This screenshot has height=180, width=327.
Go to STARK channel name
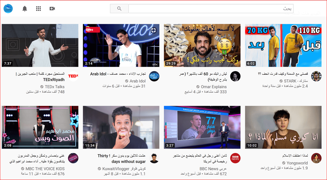tap(296, 81)
